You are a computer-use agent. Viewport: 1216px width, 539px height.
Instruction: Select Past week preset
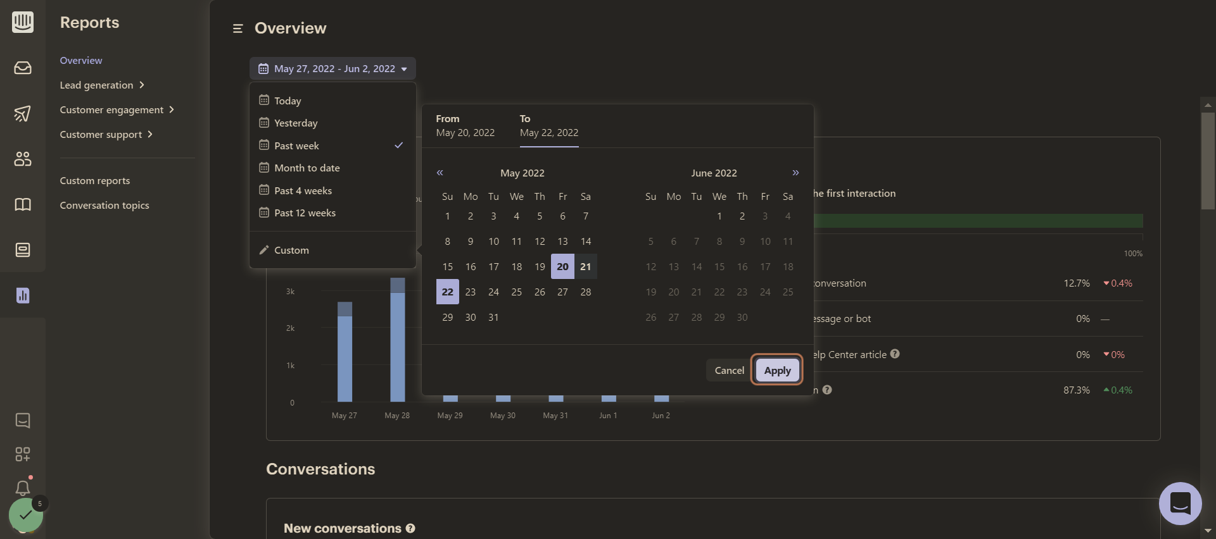point(332,146)
